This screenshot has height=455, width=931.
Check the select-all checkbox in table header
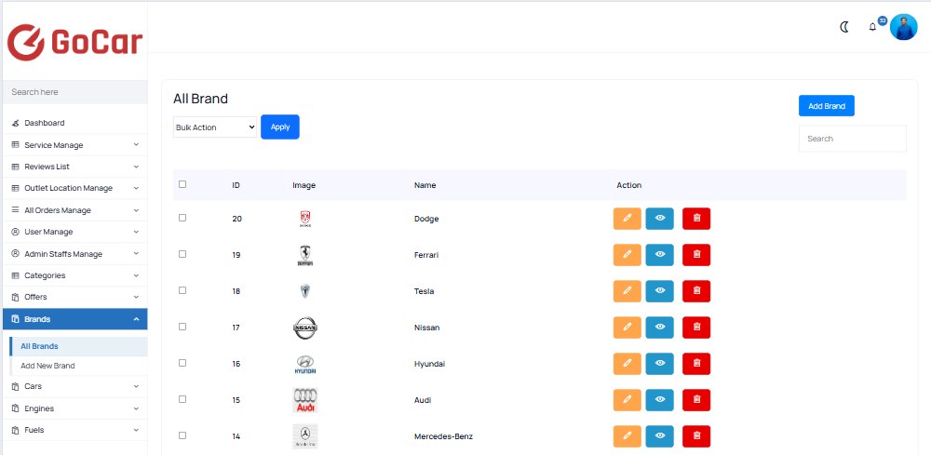tap(182, 184)
